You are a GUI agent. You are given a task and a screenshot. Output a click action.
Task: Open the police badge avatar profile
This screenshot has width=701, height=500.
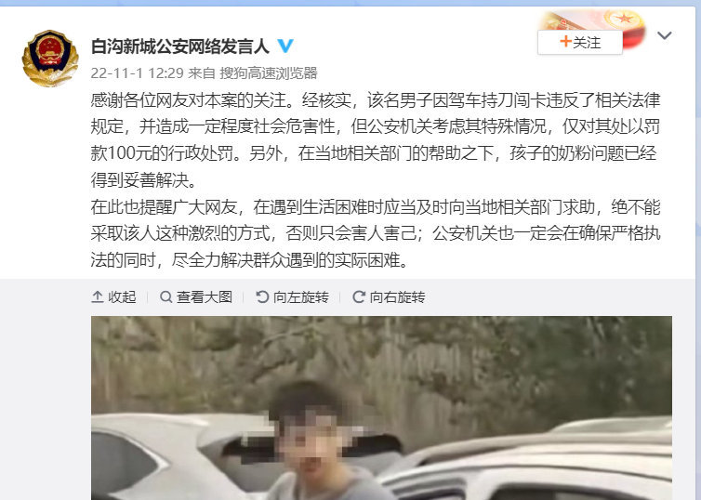tap(50, 59)
